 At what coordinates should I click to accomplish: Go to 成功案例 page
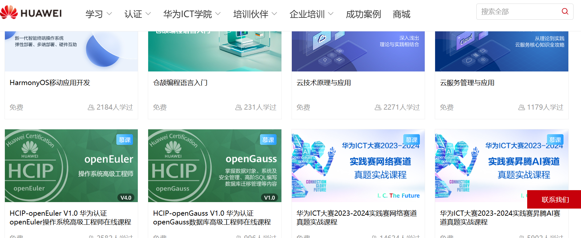(363, 14)
